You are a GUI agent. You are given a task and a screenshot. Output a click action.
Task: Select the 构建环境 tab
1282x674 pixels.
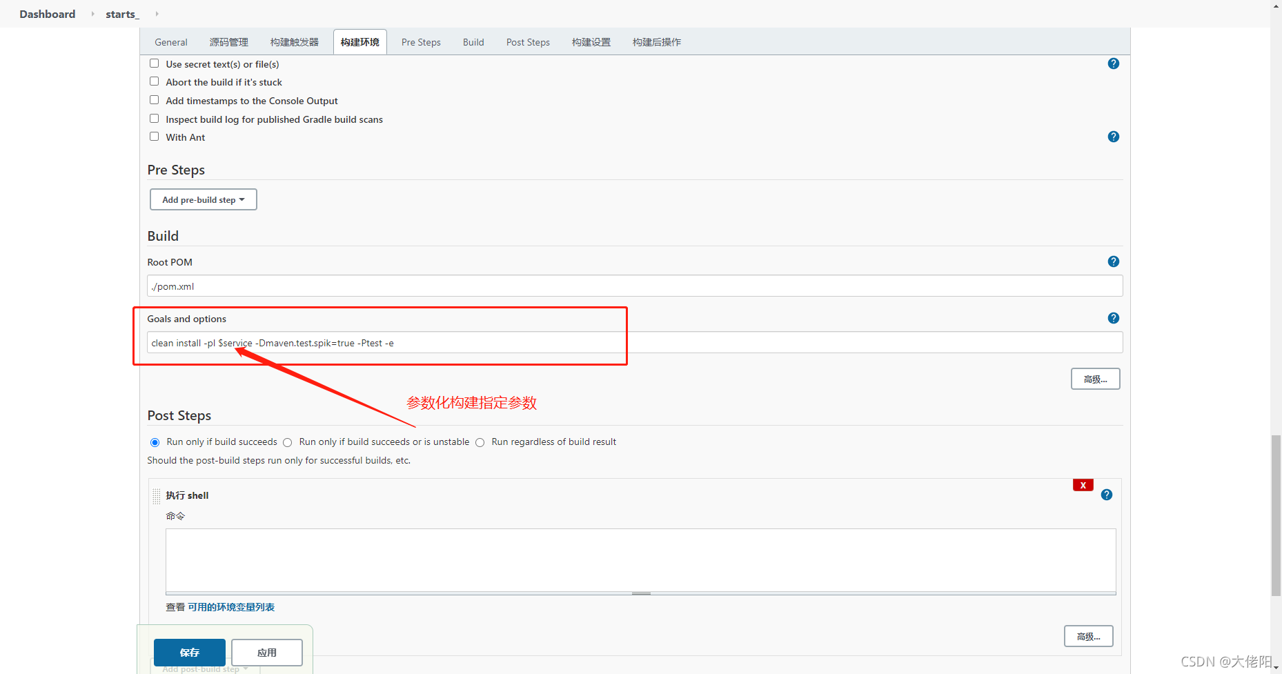pos(360,42)
